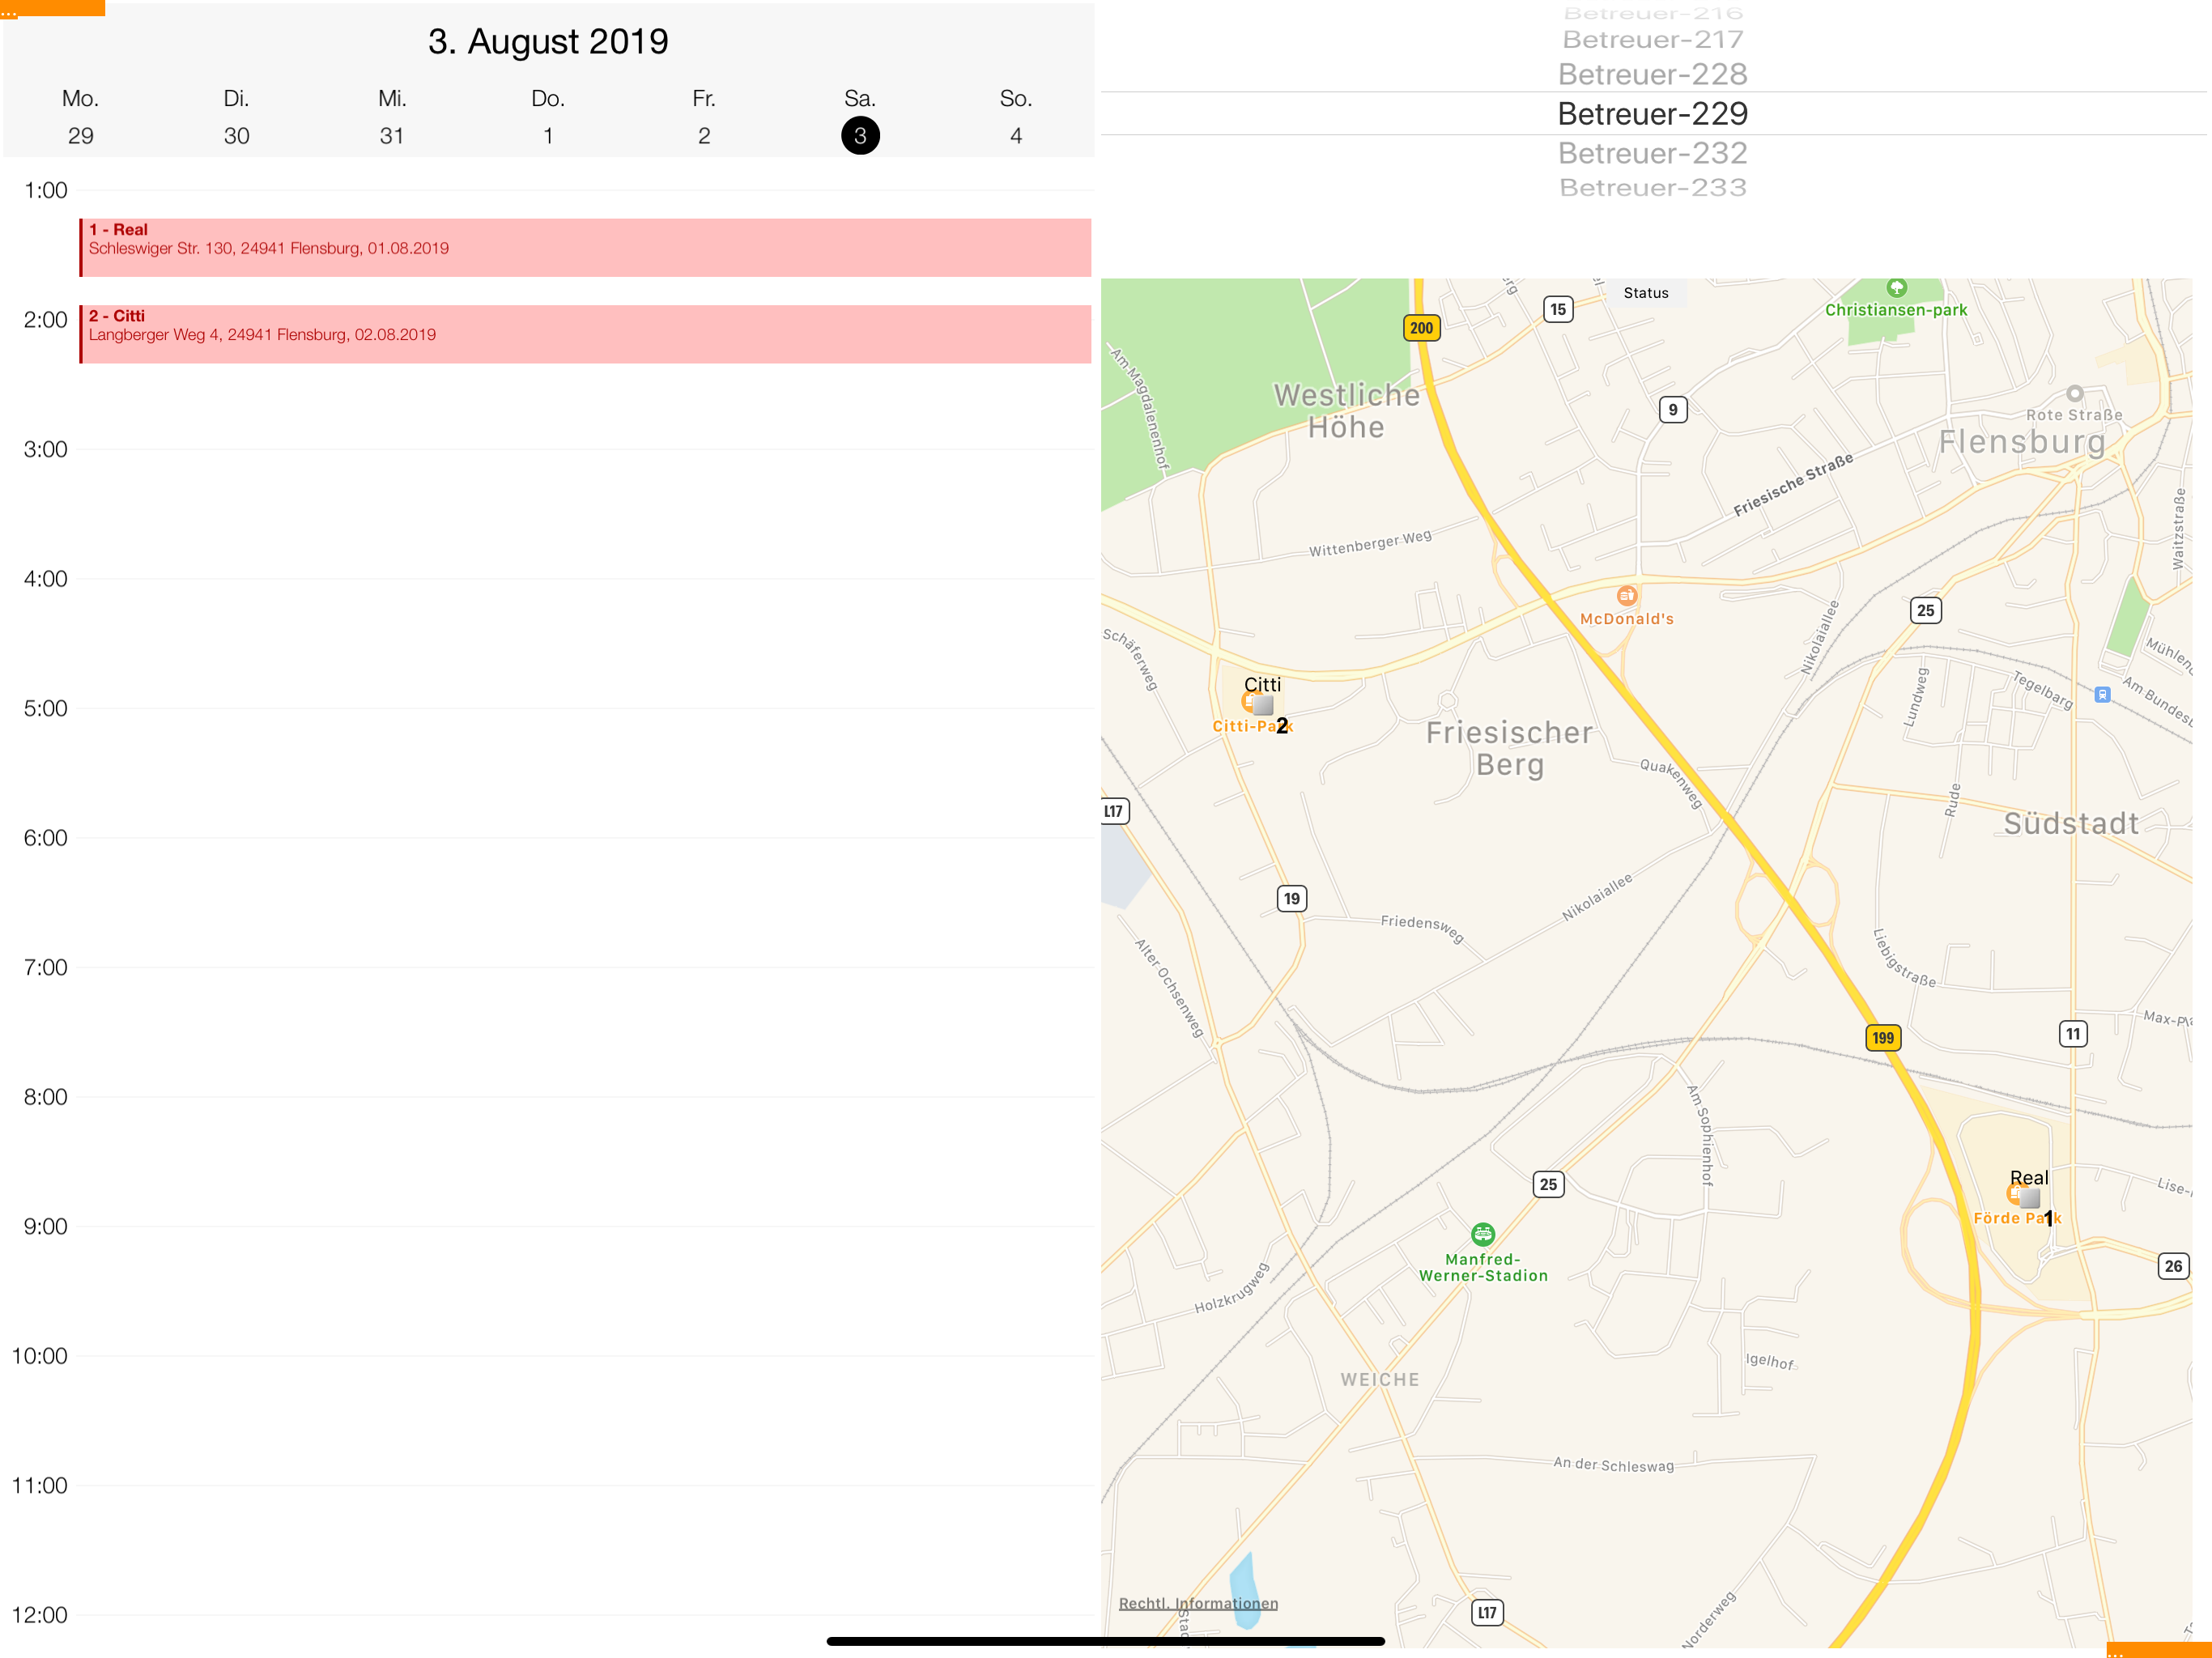Tap the "9:00" time label
This screenshot has height=1658, width=2212.
click(x=46, y=1226)
